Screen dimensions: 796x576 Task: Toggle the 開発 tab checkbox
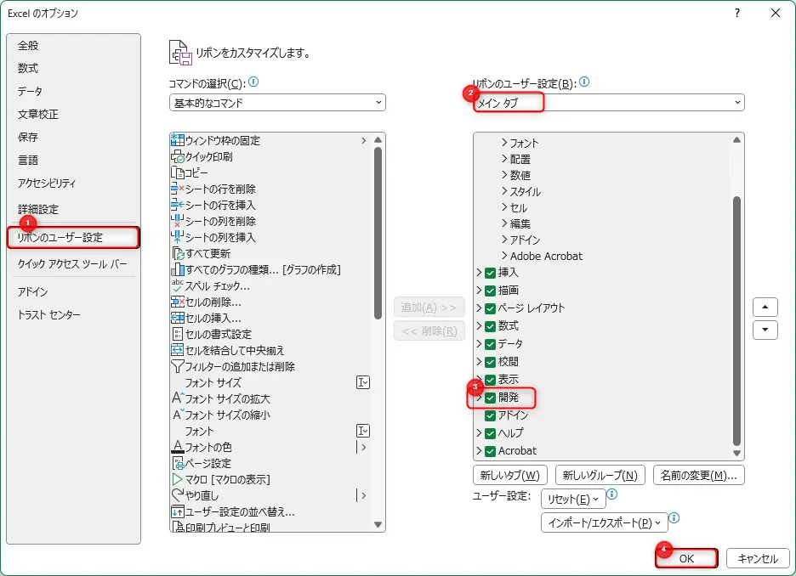point(490,398)
